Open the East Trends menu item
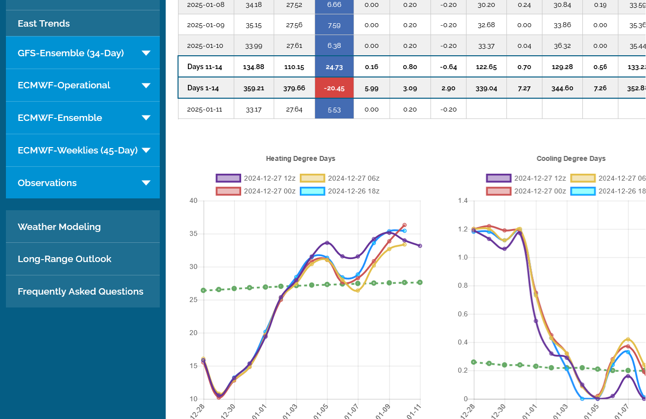The image size is (646, 419). point(43,23)
